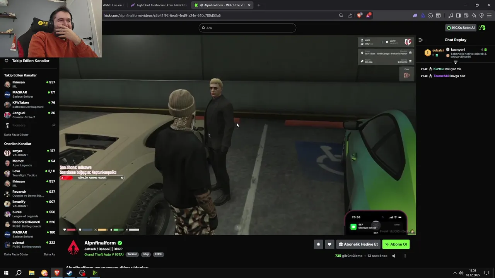Open Steam from the taskbar

click(x=70, y=273)
